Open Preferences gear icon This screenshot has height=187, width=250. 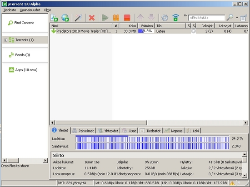point(165,18)
